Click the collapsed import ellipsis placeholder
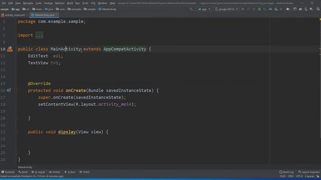The height and width of the screenshot is (180, 321). (39, 35)
